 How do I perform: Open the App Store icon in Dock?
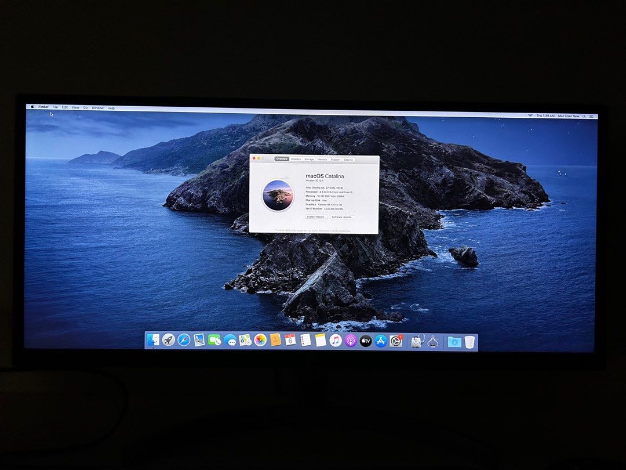(381, 341)
